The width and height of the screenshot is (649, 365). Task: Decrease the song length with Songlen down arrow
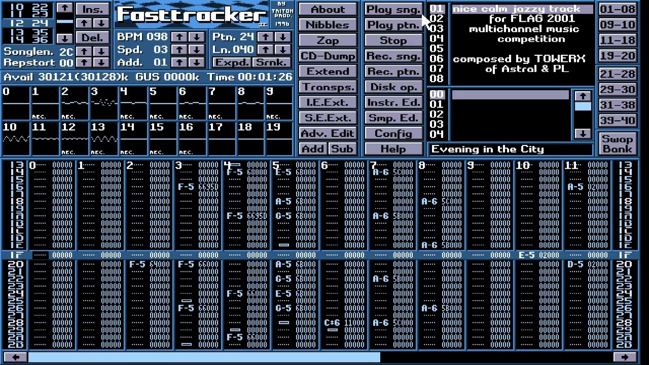click(101, 51)
